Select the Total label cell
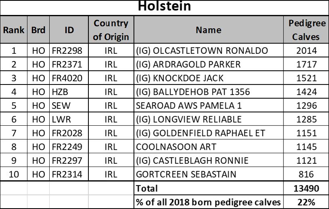The image size is (329, 209). [x=209, y=188]
